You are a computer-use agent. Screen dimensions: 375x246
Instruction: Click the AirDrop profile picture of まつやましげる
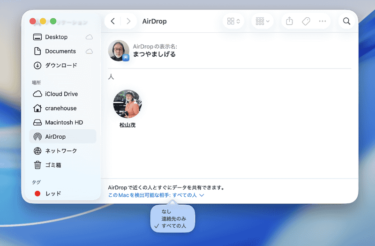[119, 51]
